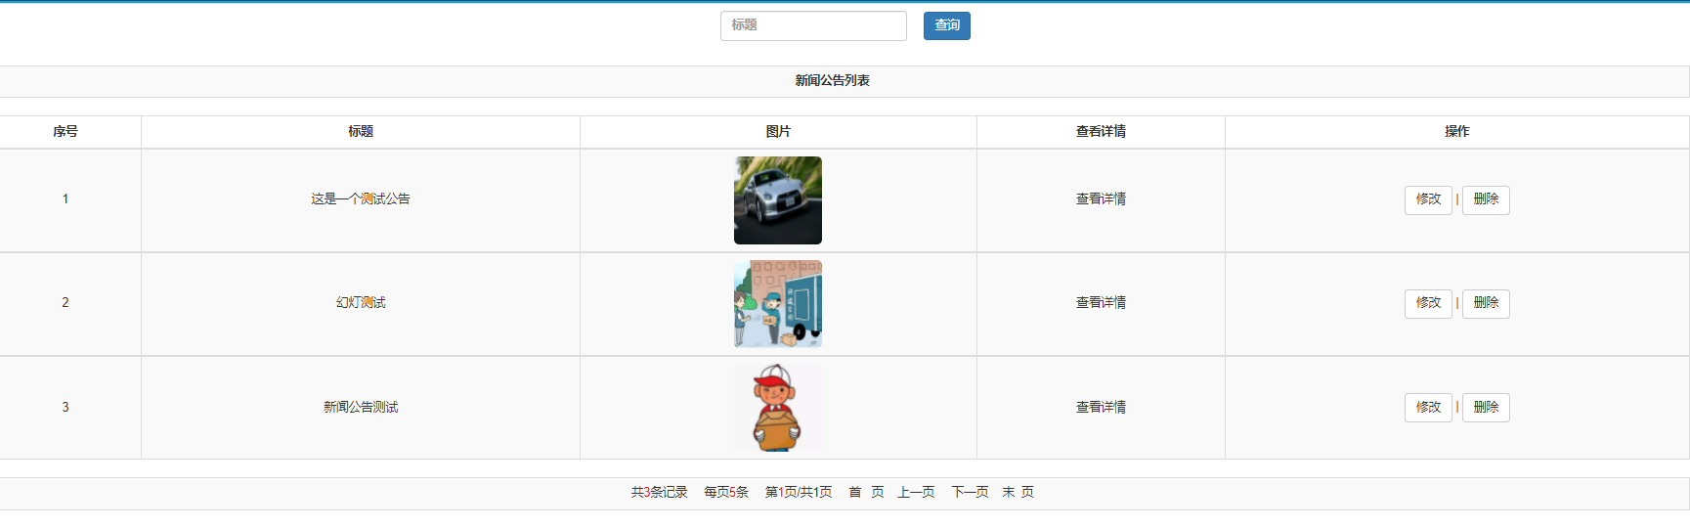Click title text 新闻公告测试
The image size is (1690, 528).
coord(361,407)
